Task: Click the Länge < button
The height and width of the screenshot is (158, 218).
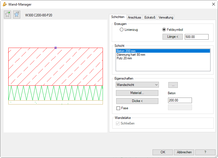Action: click(x=173, y=37)
